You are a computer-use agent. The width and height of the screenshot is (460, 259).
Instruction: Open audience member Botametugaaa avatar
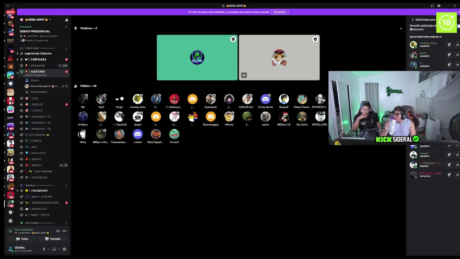click(211, 117)
